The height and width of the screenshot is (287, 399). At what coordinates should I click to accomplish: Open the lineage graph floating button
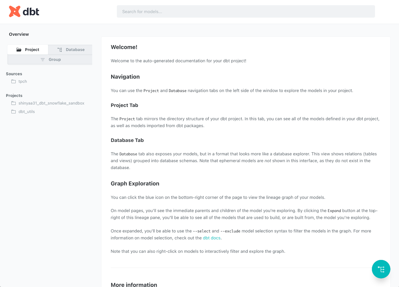pos(381,269)
